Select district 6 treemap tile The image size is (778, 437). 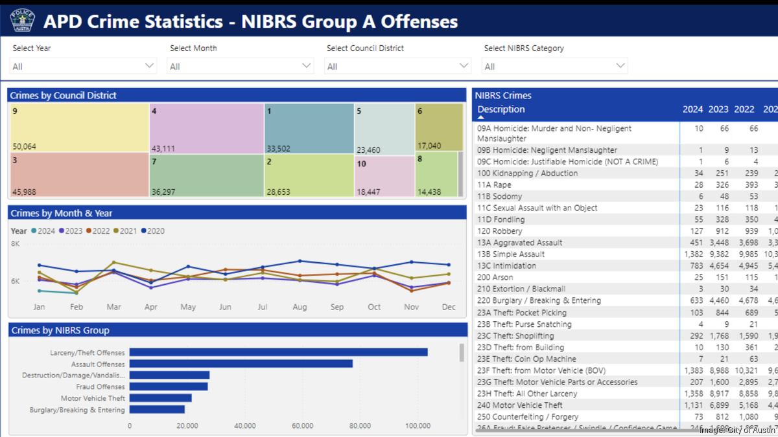coord(439,127)
